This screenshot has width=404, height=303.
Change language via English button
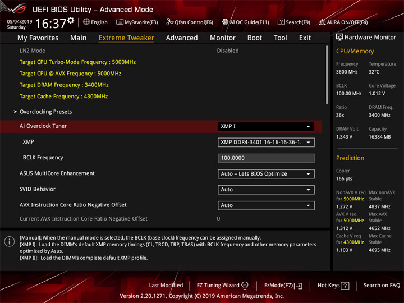[x=95, y=22]
